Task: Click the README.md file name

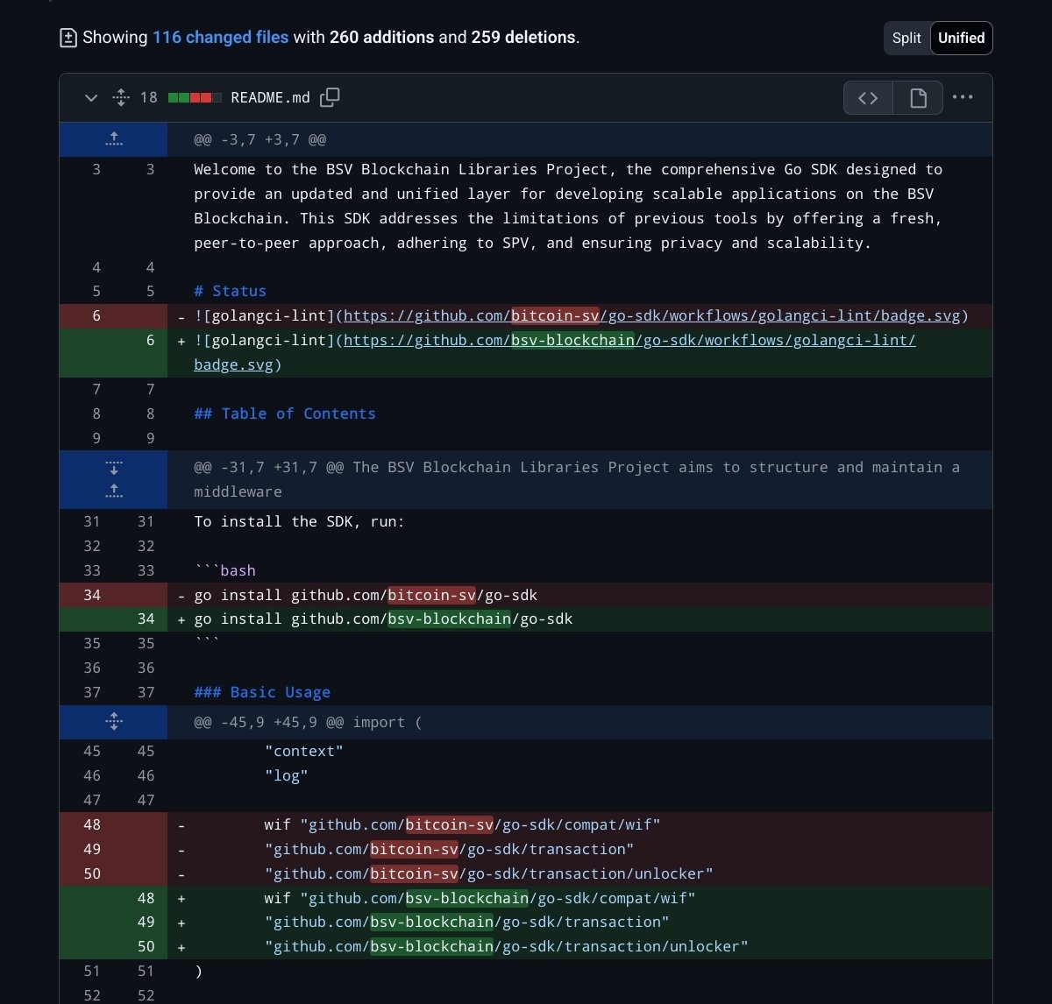Action: 270,97
